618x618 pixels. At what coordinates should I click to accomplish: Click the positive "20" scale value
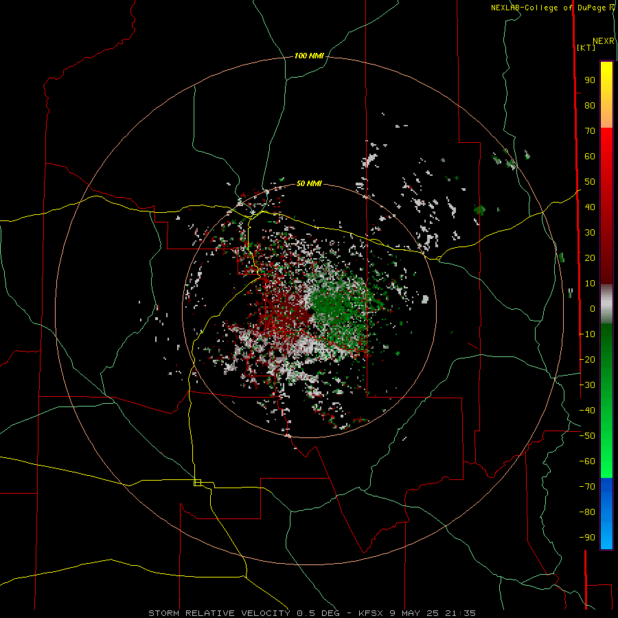click(590, 258)
